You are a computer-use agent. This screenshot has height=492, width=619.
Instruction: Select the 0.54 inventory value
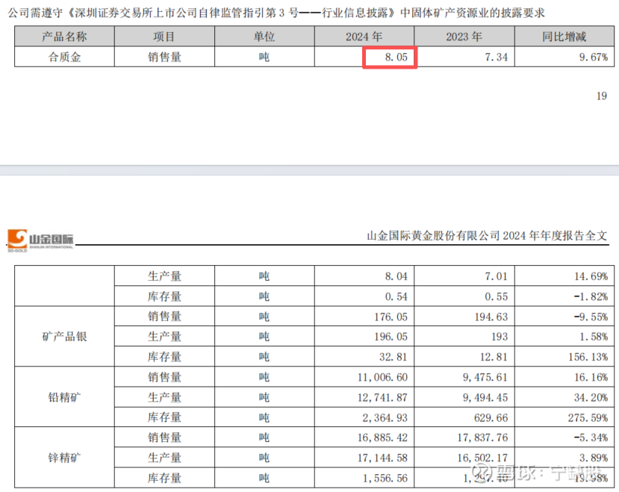[396, 296]
